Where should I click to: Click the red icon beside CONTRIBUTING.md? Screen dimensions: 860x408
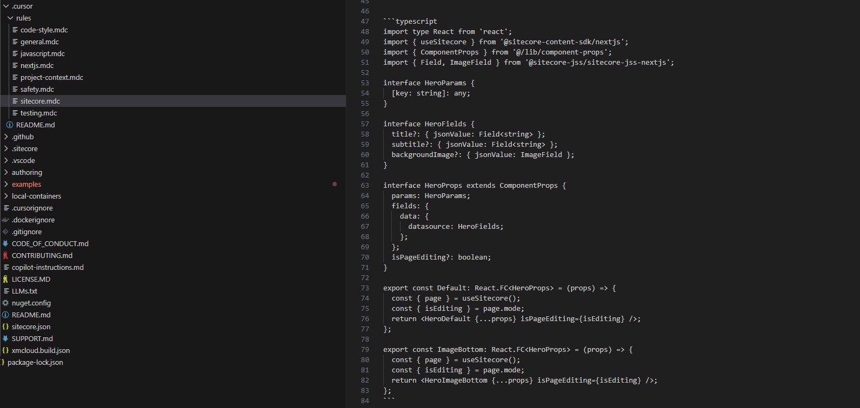coord(5,255)
